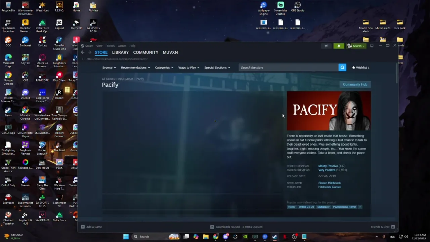
Task: Switch to the COMMUNITY tab
Action: click(145, 52)
